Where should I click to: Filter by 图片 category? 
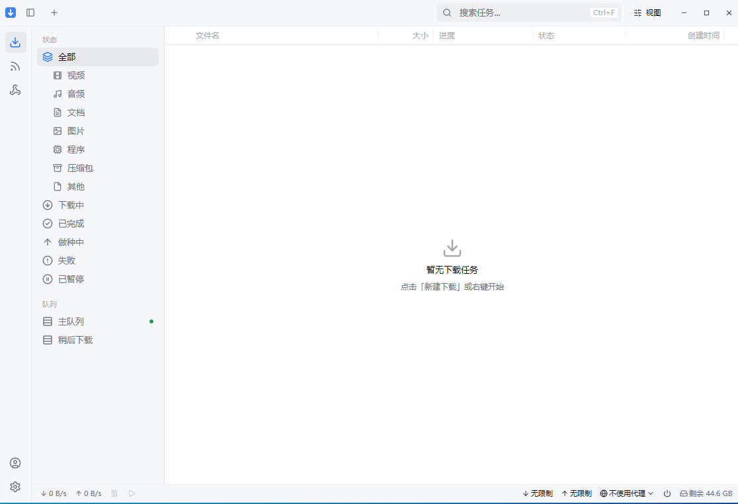click(98, 131)
